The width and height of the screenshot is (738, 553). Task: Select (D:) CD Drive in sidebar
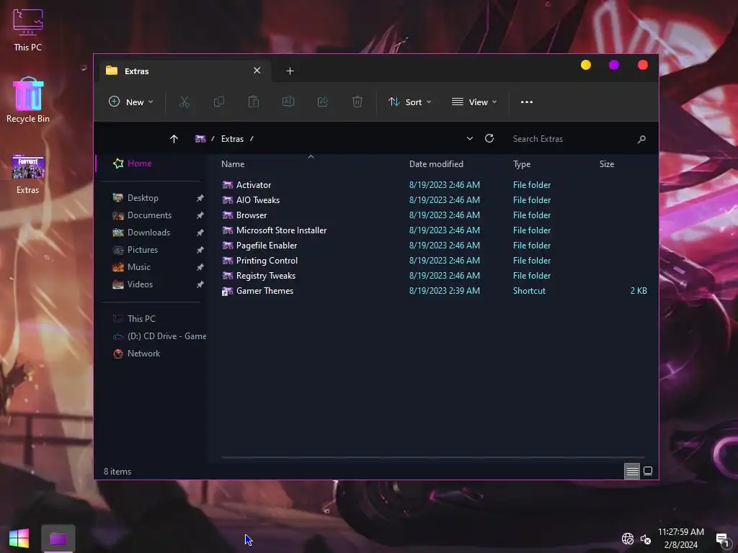point(166,336)
